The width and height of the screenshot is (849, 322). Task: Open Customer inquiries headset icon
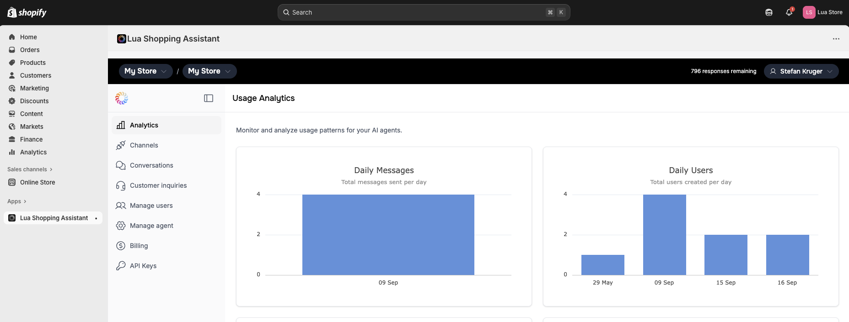click(121, 185)
